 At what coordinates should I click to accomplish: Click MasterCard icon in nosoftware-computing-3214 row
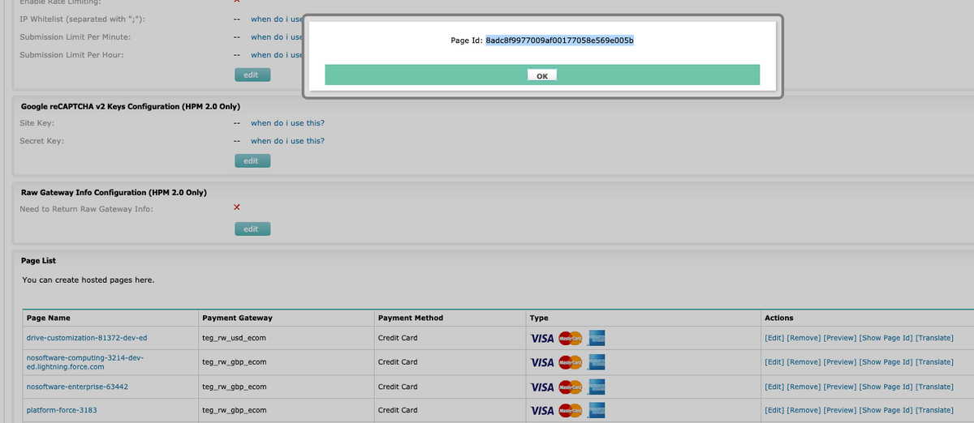tap(570, 362)
